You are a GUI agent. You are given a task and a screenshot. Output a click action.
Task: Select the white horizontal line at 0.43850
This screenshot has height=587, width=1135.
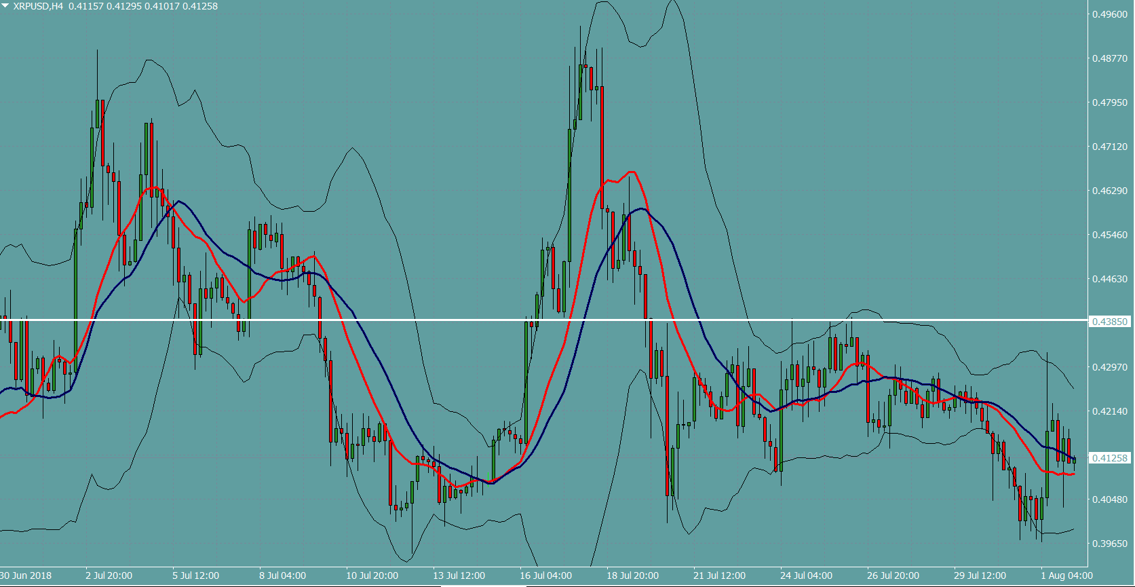[543, 320]
